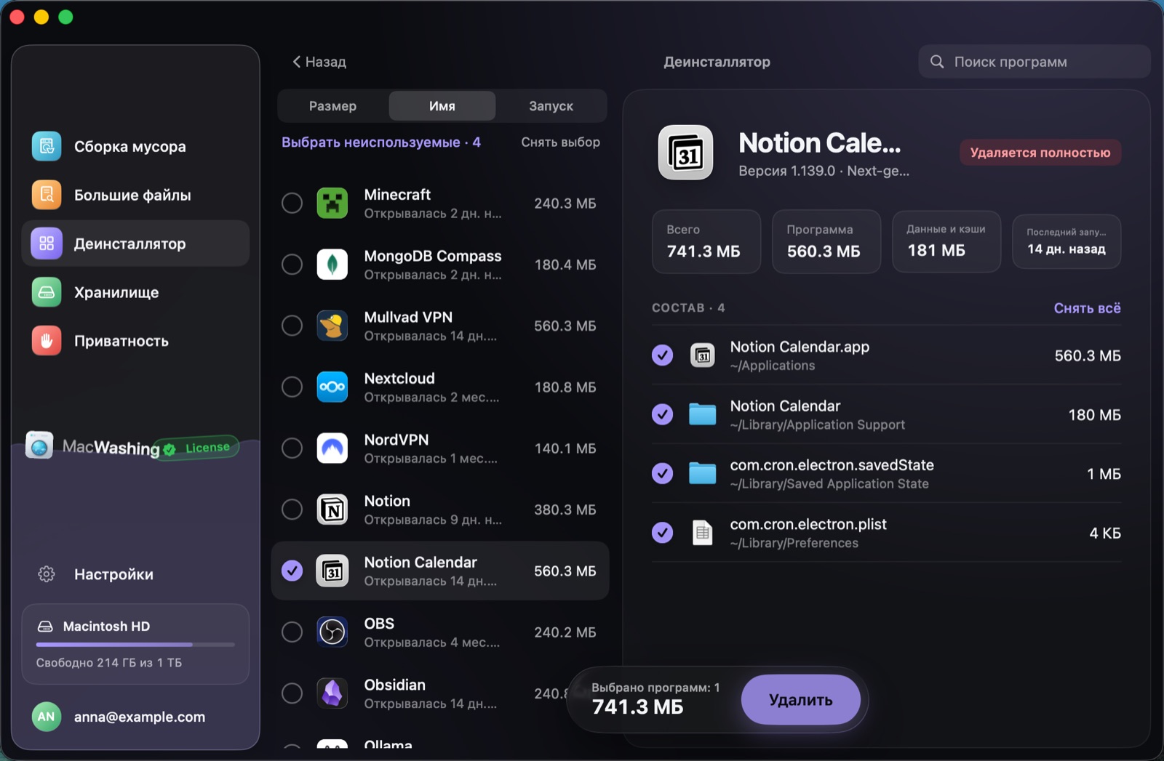Screen dimensions: 1164x761
Task: Check the Mullvad VPN selection circle
Action: (292, 326)
